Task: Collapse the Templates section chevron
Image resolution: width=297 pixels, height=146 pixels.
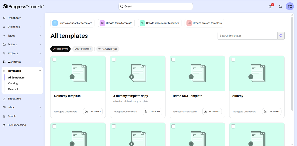Action: click(x=40, y=71)
